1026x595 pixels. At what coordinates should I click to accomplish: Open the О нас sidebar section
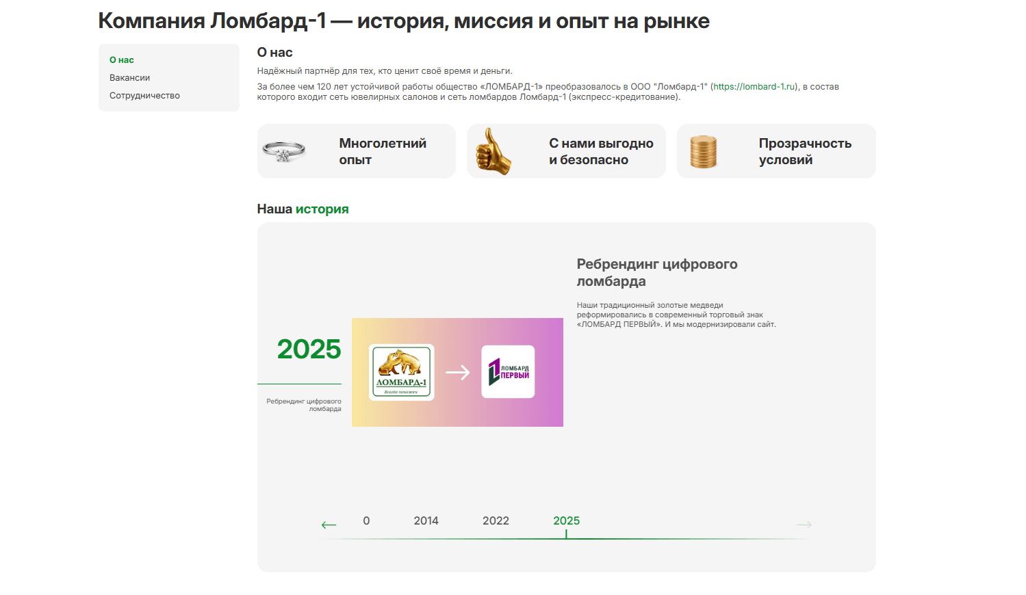(122, 60)
